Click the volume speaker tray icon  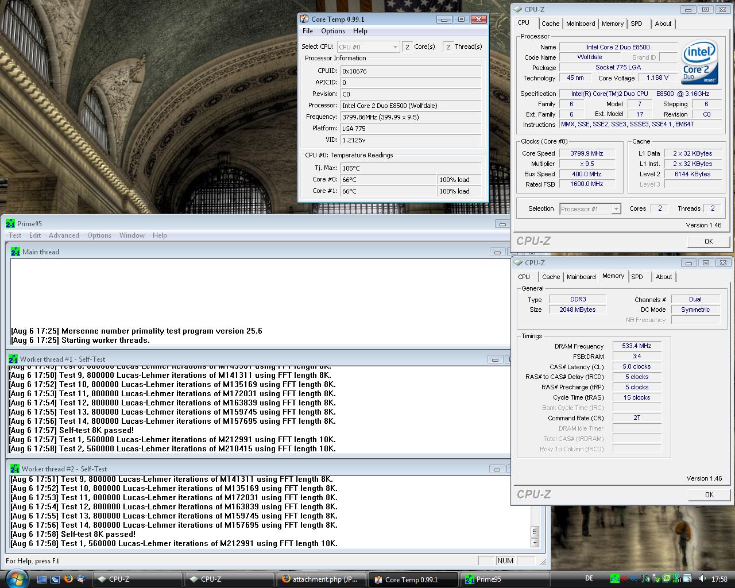click(x=701, y=579)
